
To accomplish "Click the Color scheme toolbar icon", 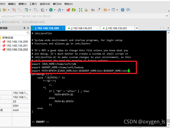I will tap(42, 10).
